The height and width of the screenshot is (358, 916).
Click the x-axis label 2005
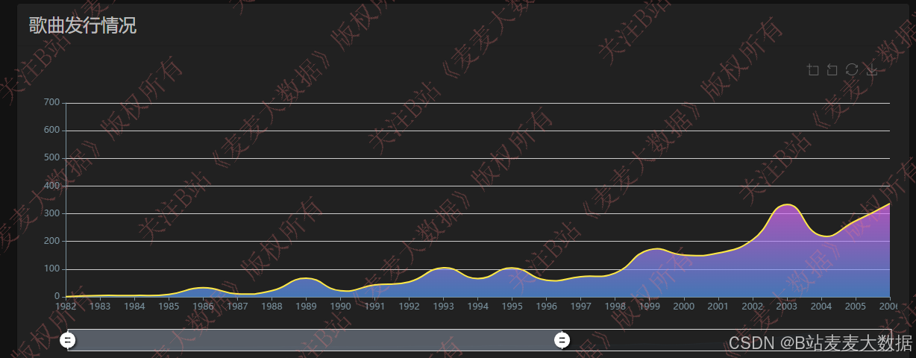point(855,306)
